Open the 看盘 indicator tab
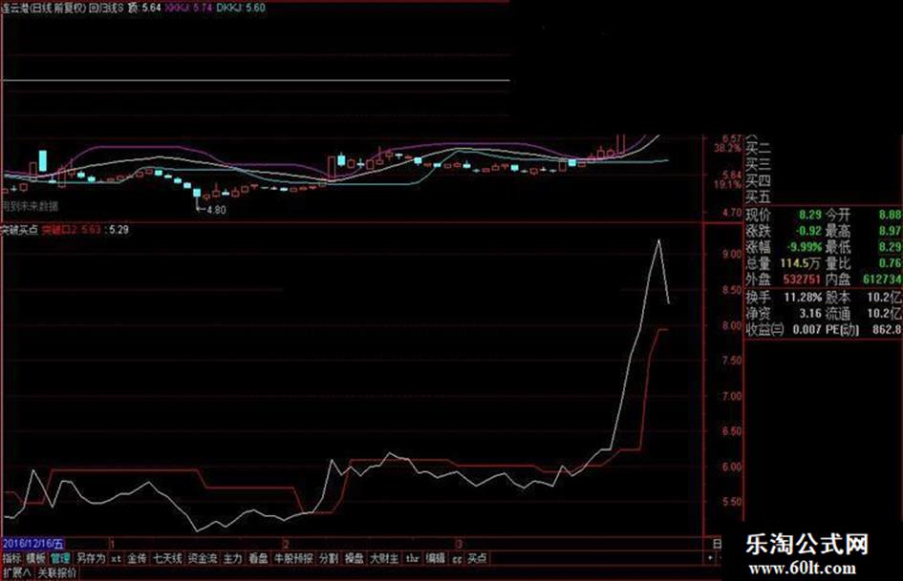 pos(259,558)
